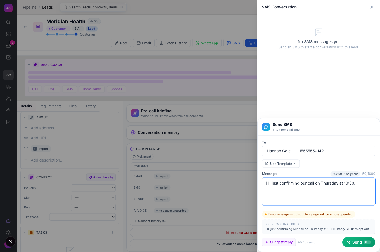Select the Details tab
The height and width of the screenshot is (252, 380).
[26, 106]
